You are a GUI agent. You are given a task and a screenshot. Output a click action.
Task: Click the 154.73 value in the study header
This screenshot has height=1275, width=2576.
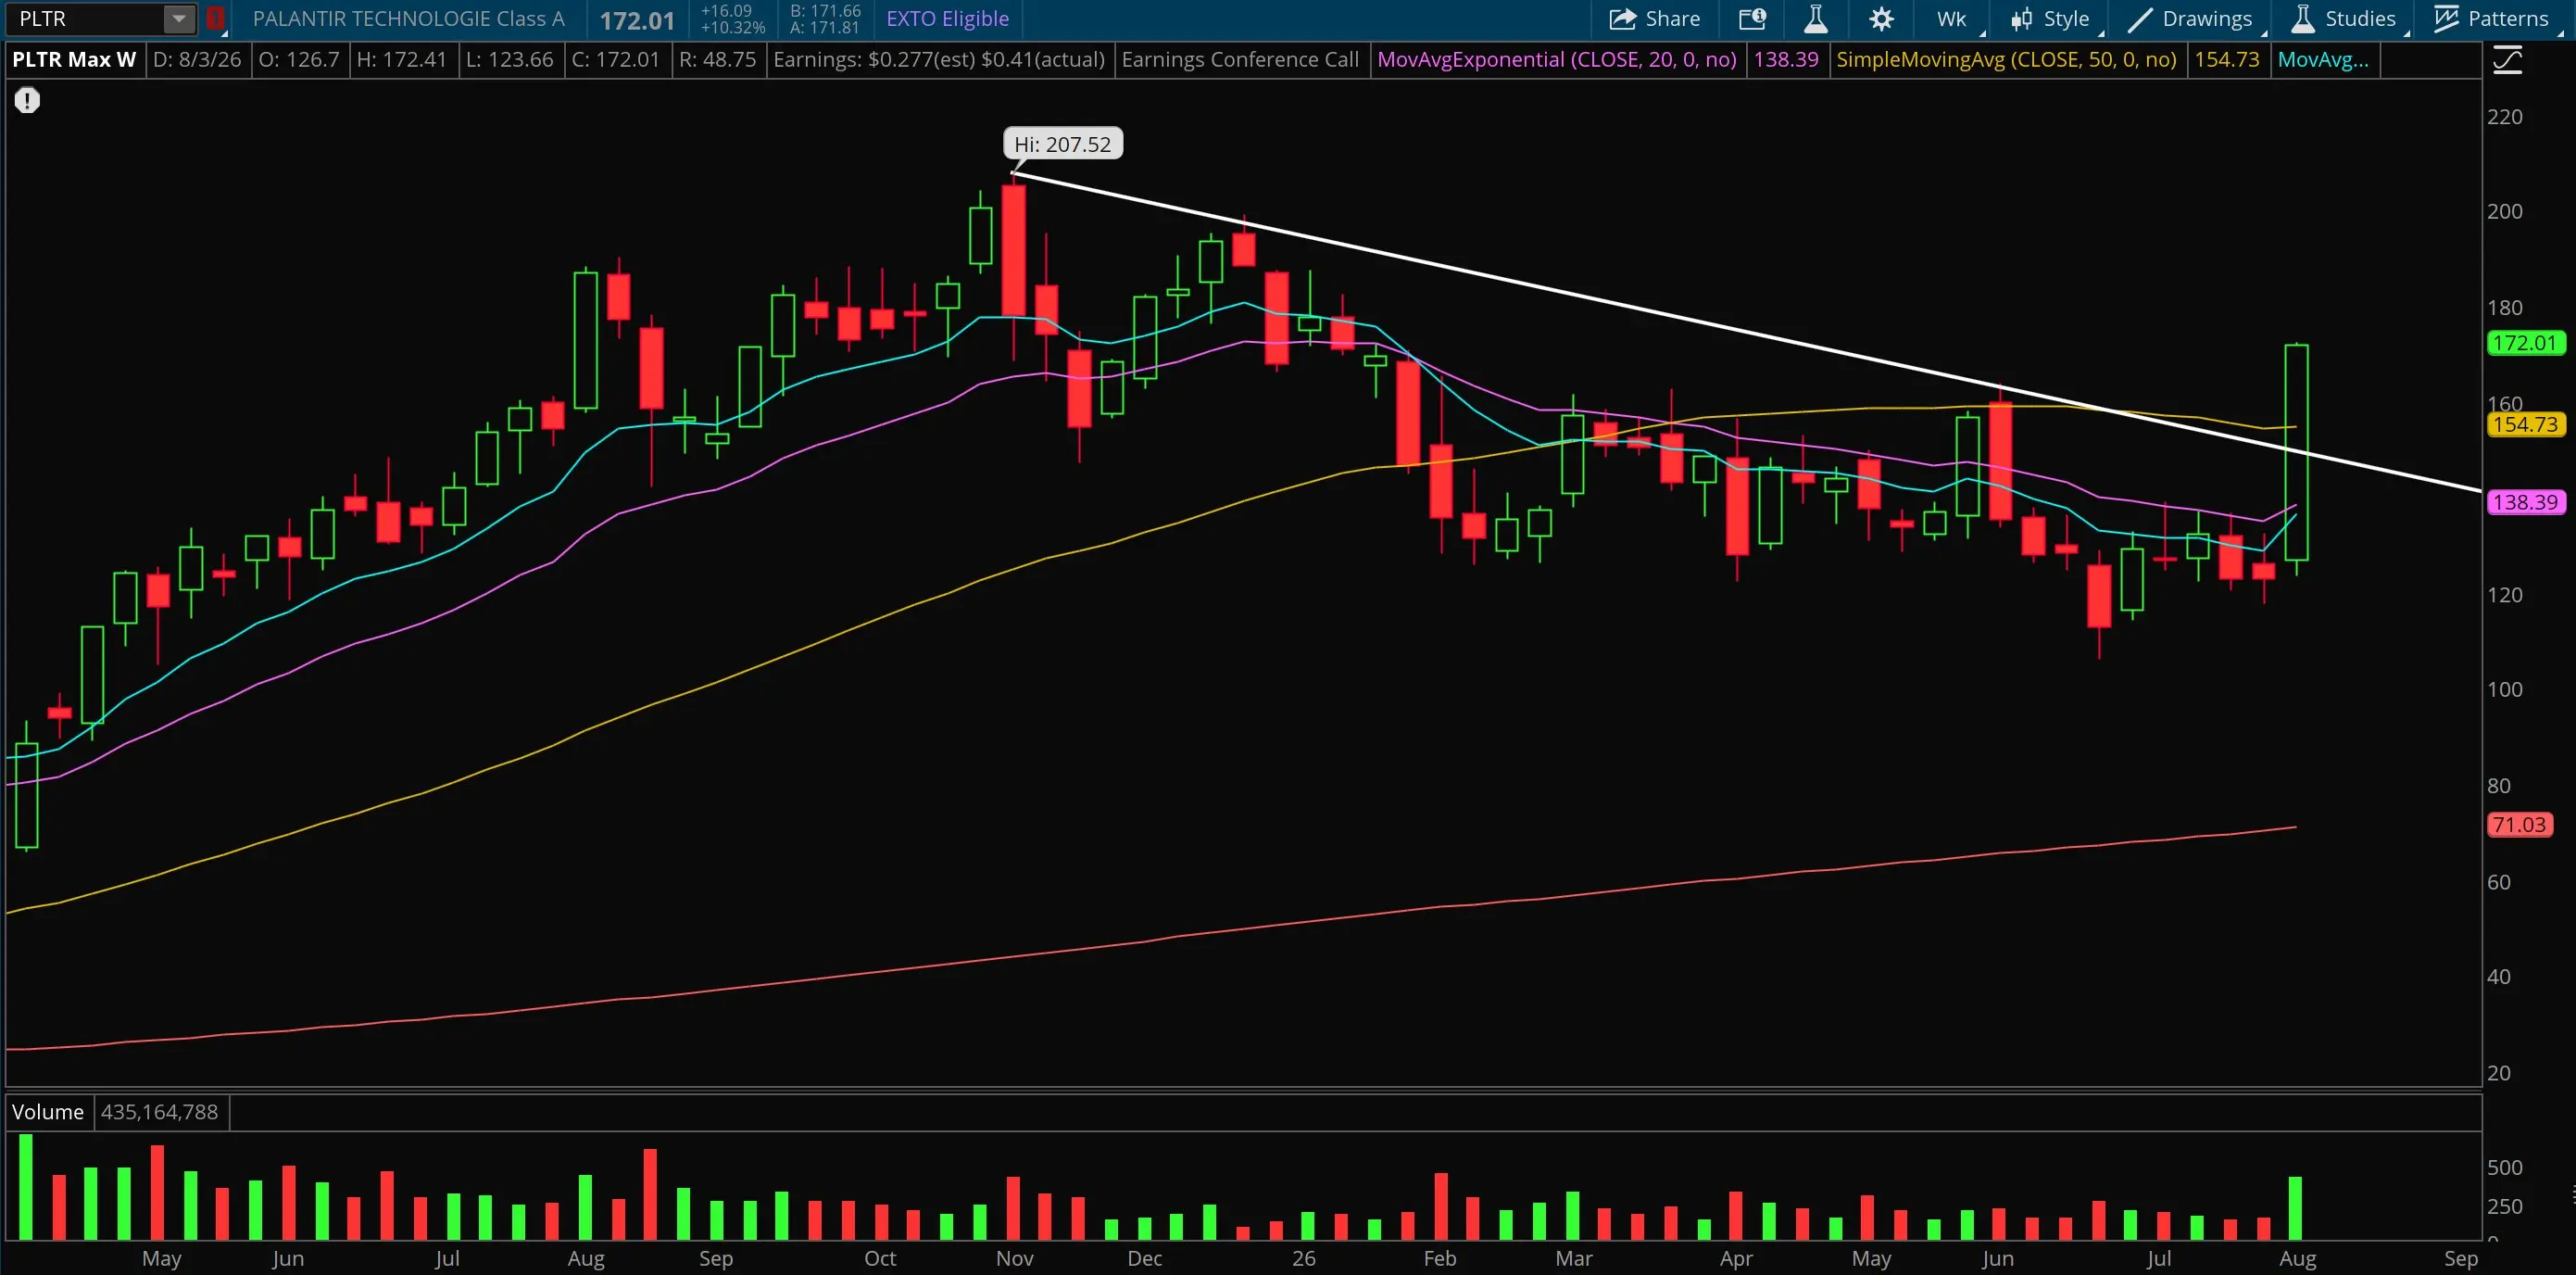coord(2227,59)
